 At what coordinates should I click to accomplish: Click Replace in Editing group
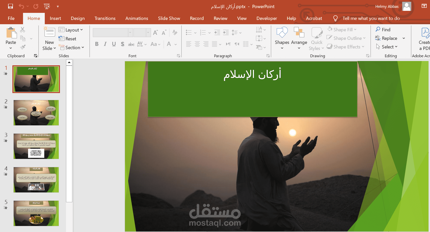pyautogui.click(x=386, y=38)
